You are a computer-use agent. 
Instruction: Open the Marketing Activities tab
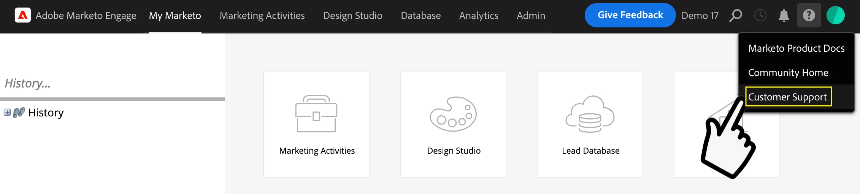262,16
